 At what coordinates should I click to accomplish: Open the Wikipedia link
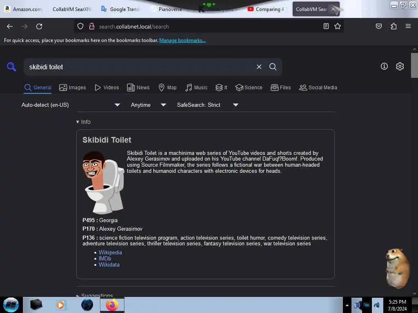[x=110, y=252]
